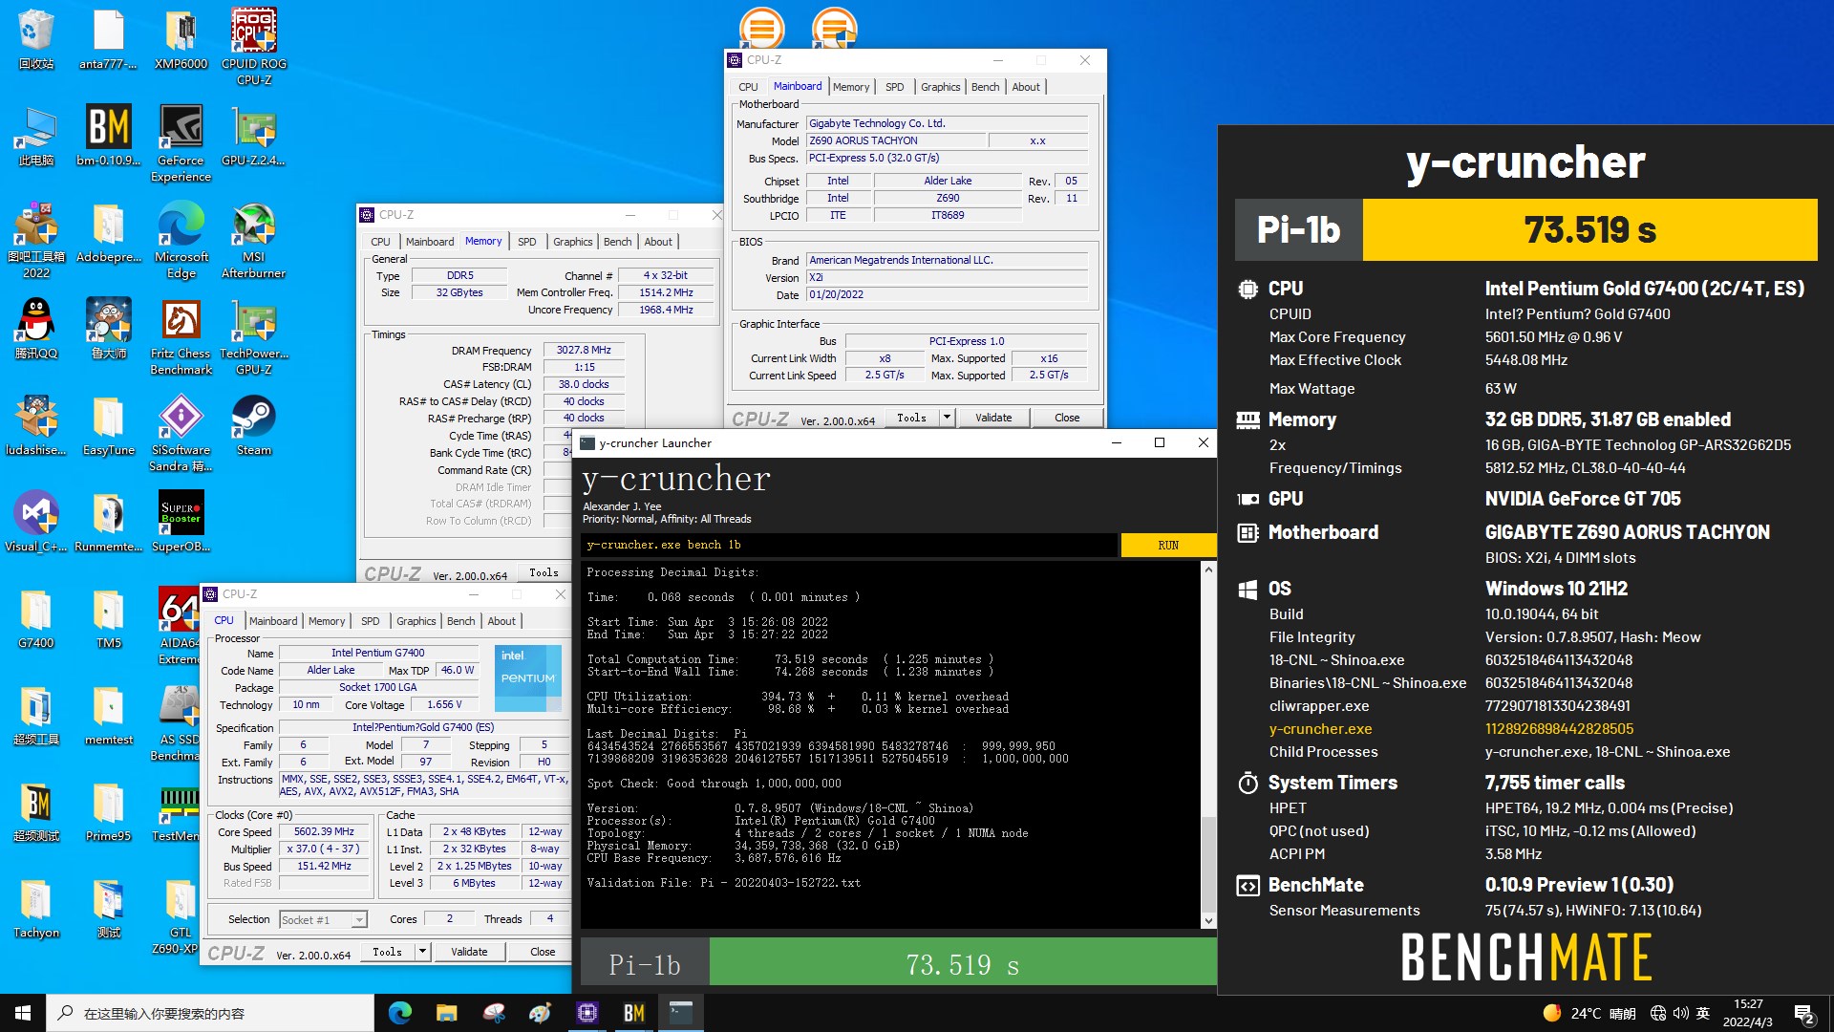
Task: Click the Windows Start button
Action: pos(23,1013)
